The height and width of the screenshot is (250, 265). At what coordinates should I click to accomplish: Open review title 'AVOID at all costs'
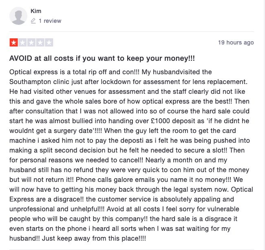tap(102, 58)
